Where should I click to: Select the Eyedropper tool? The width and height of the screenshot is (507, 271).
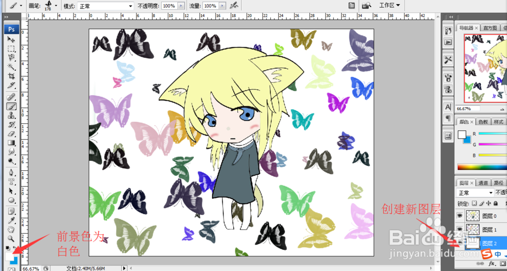(x=12, y=220)
